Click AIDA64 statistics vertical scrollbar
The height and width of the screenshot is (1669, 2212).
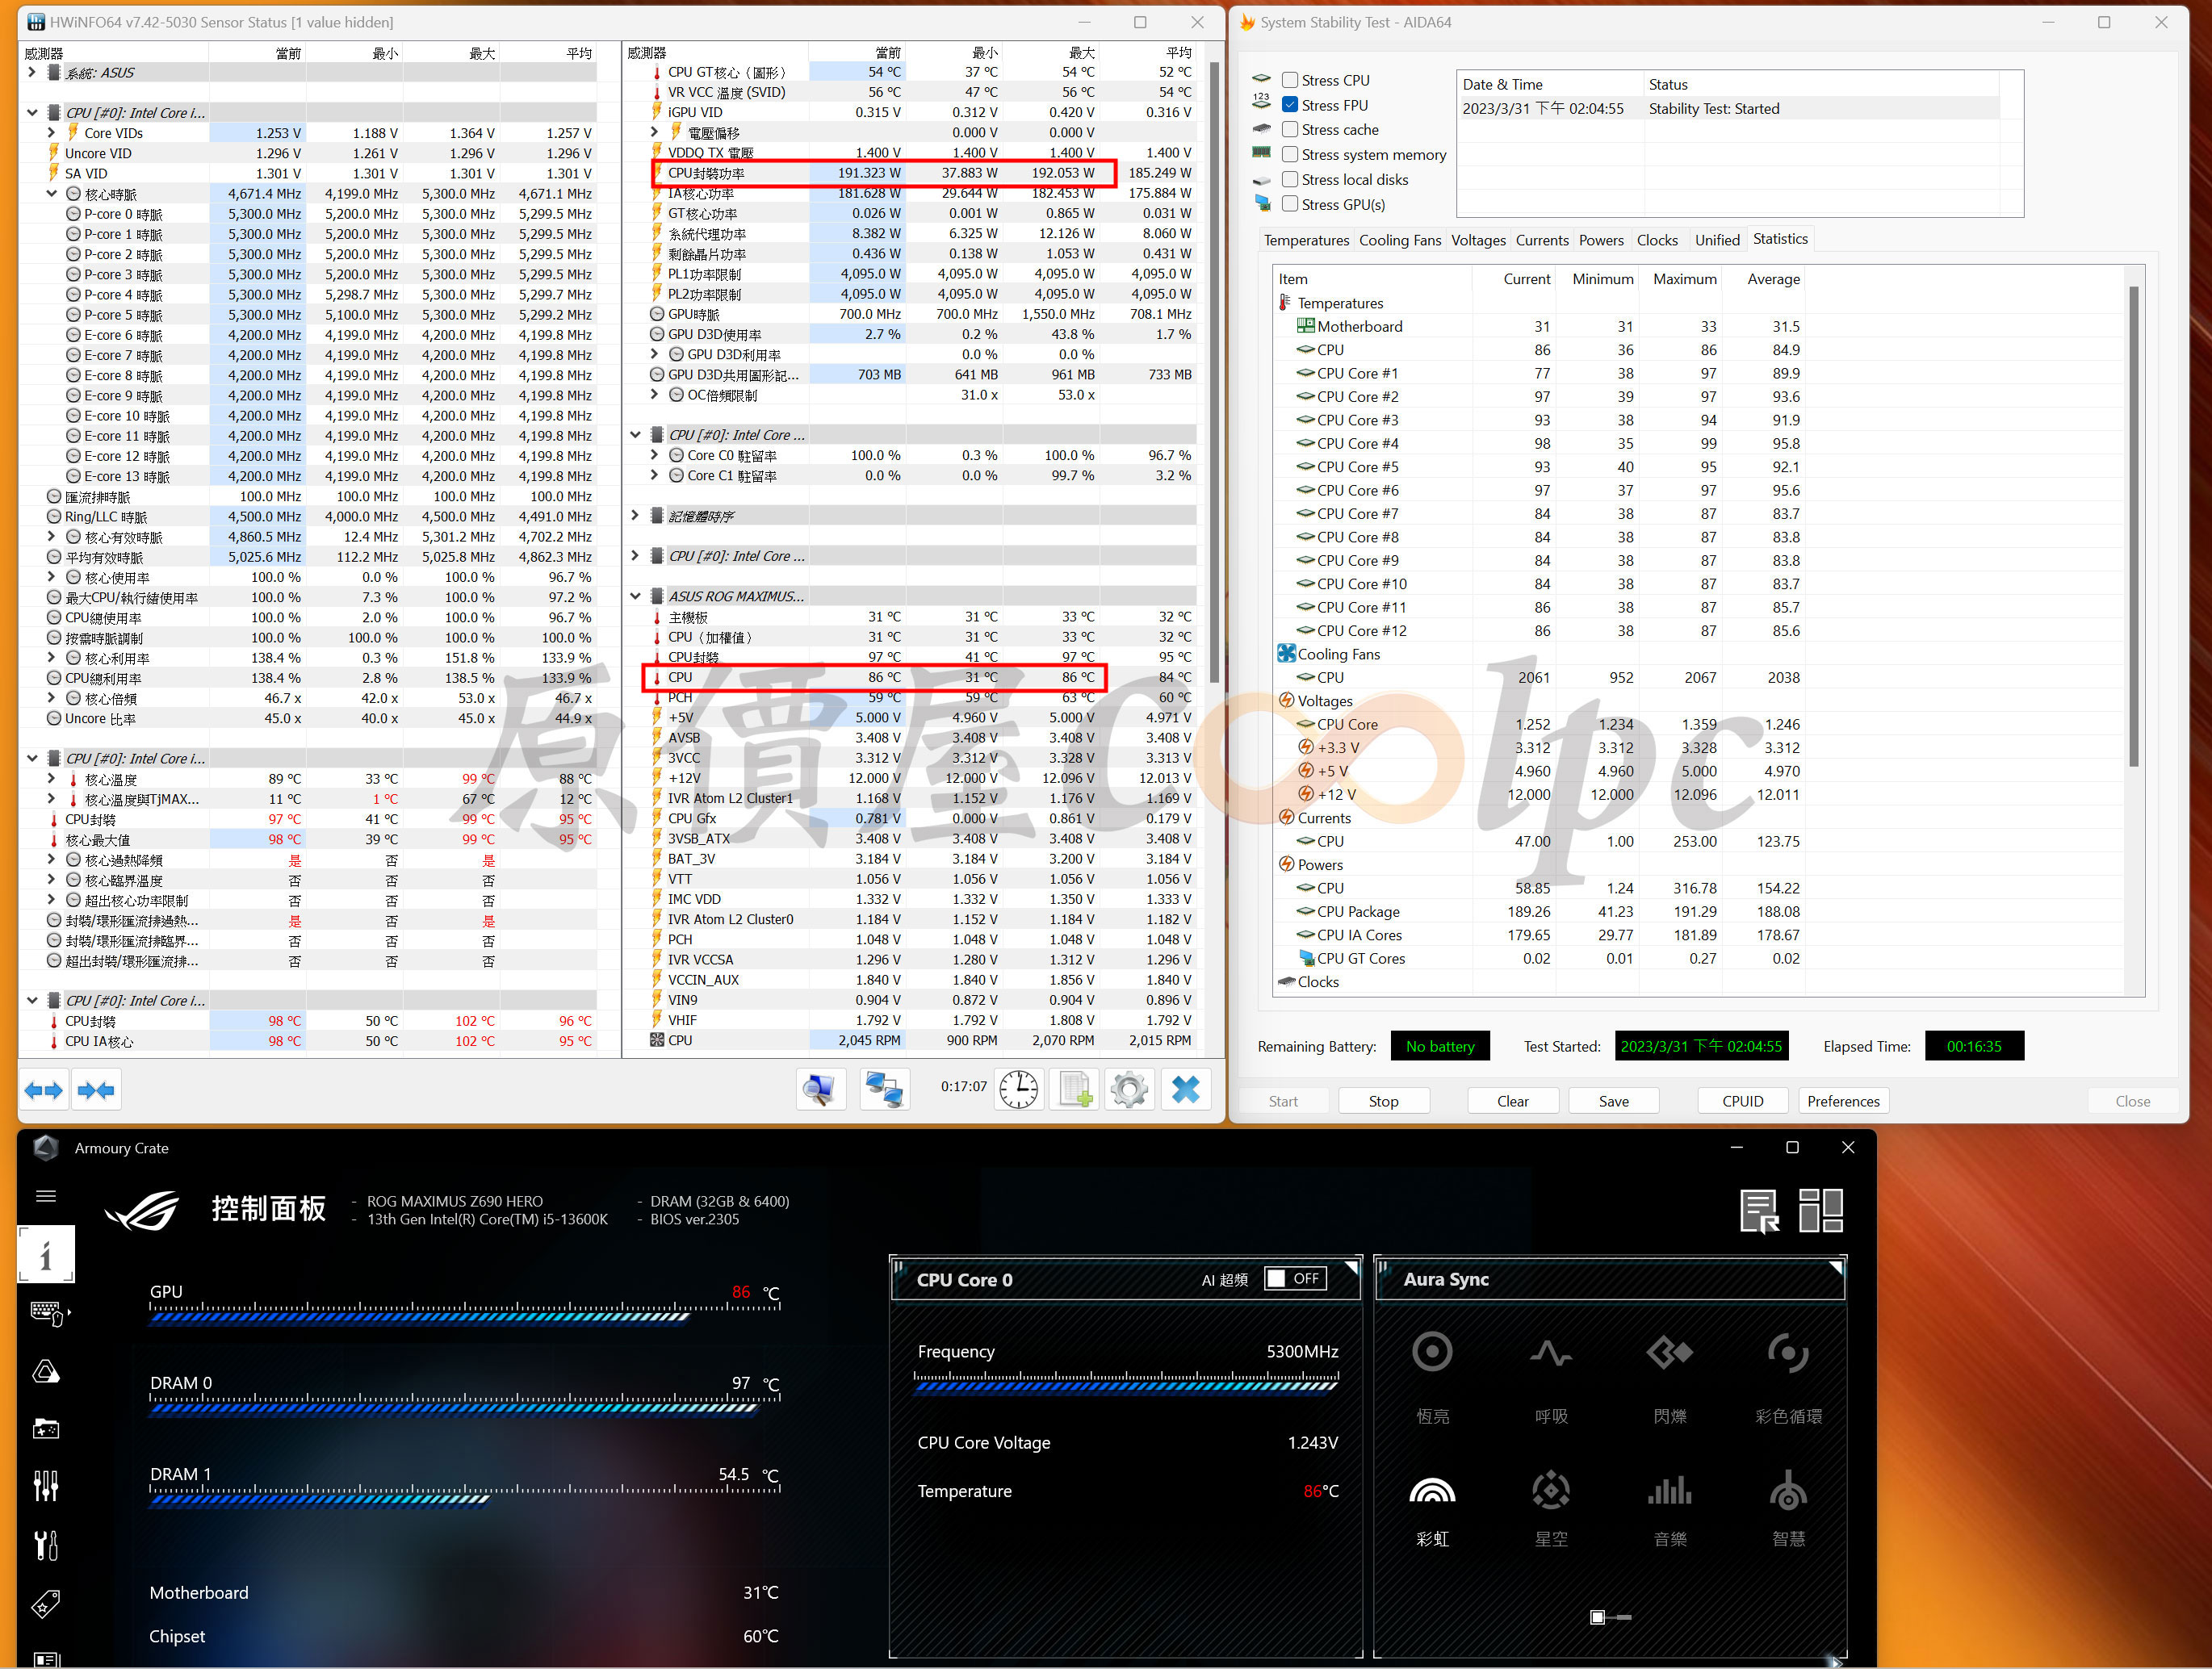click(x=2133, y=527)
